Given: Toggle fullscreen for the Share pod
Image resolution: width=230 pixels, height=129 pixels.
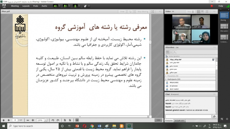Looking at the screenshot, I should (x=153, y=11).
